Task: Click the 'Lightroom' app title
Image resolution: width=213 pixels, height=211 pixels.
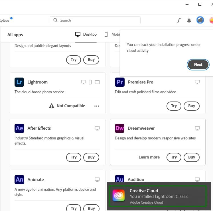Action: 37,82
